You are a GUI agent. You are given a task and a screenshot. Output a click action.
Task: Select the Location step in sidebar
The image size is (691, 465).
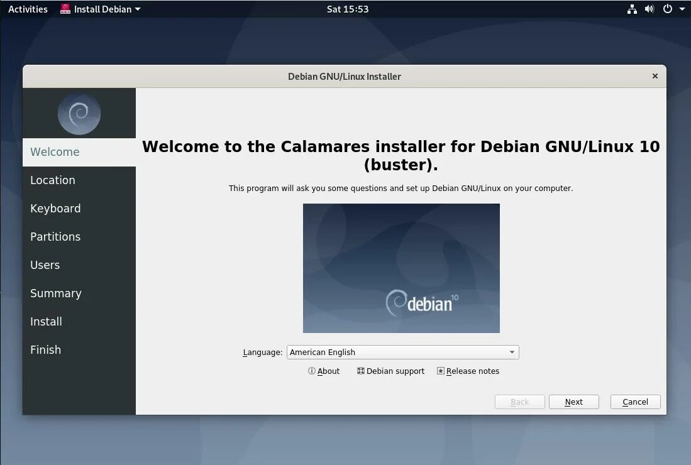click(x=79, y=180)
